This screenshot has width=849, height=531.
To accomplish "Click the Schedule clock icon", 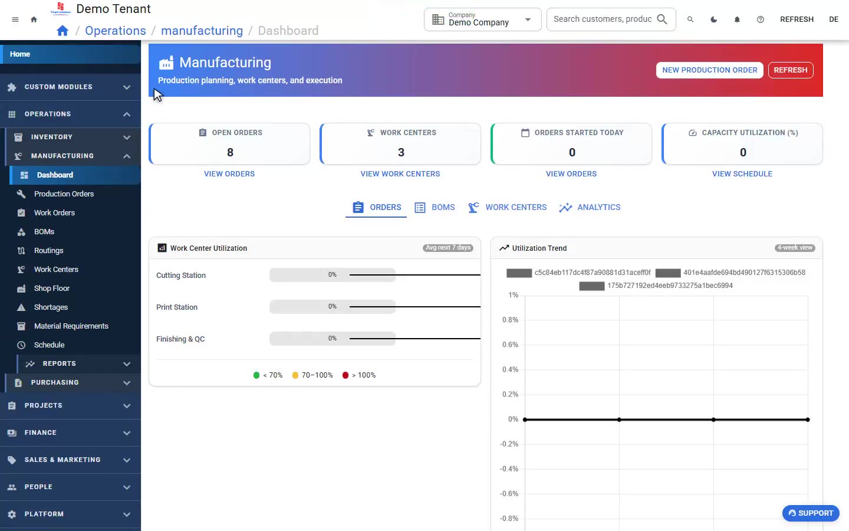I will (21, 345).
